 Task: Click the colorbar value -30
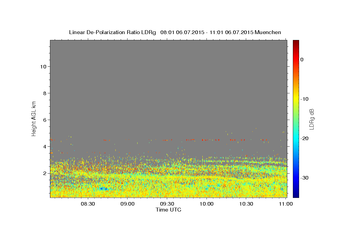(305, 178)
